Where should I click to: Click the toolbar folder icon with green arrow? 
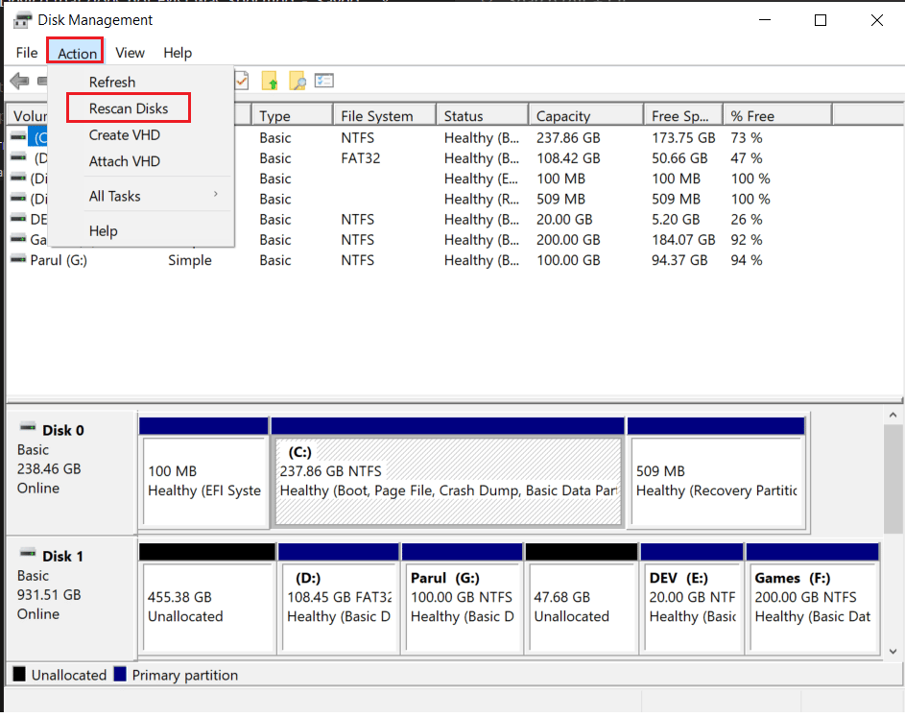click(x=270, y=82)
